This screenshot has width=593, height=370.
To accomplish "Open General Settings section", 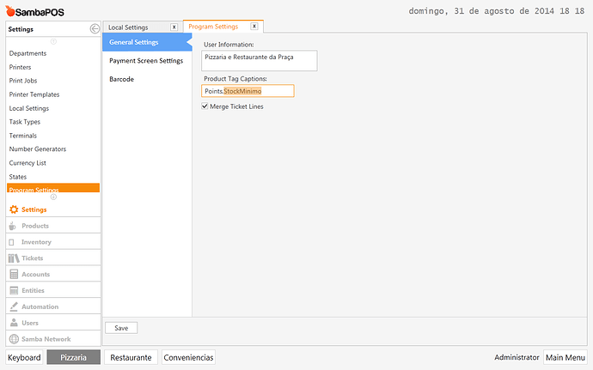I will (x=147, y=42).
